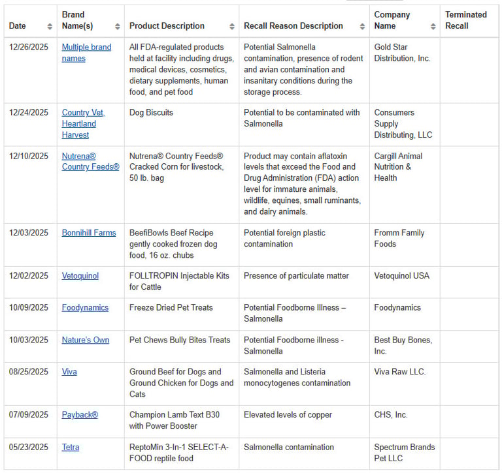Sort by Product Description column arrows
This screenshot has height=473, width=502.
click(232, 26)
